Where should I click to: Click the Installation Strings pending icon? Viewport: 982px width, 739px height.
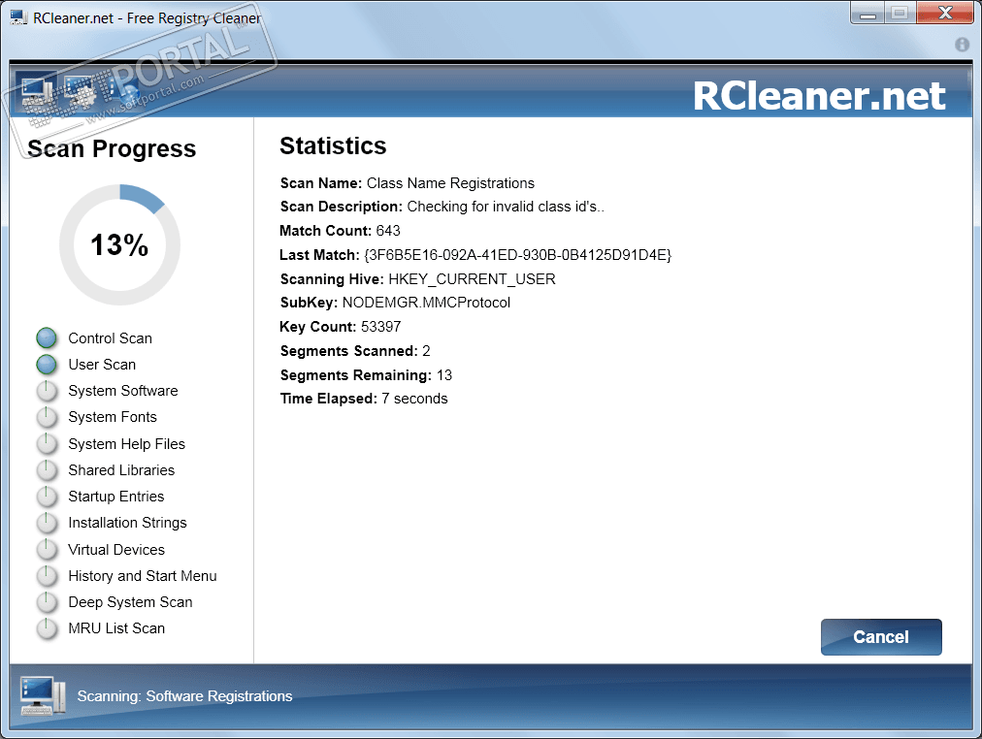(x=47, y=523)
